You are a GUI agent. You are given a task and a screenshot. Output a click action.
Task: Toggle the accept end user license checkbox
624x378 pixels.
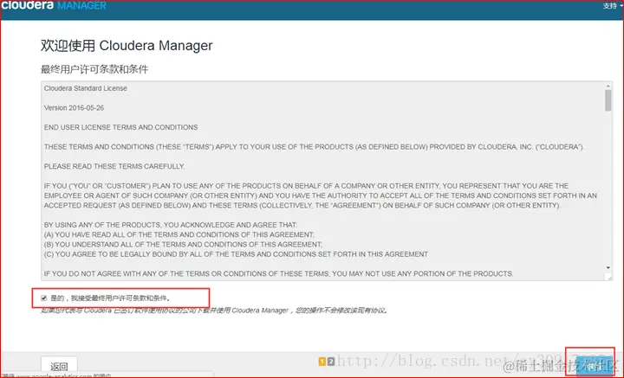[x=44, y=298]
